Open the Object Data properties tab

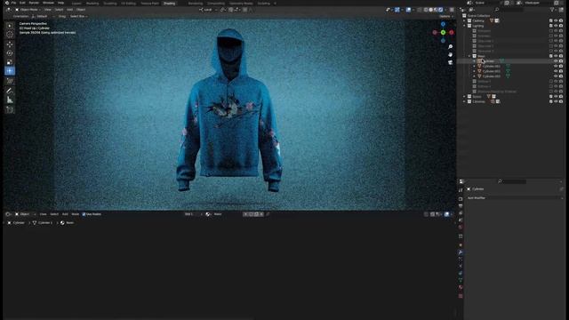click(461, 280)
